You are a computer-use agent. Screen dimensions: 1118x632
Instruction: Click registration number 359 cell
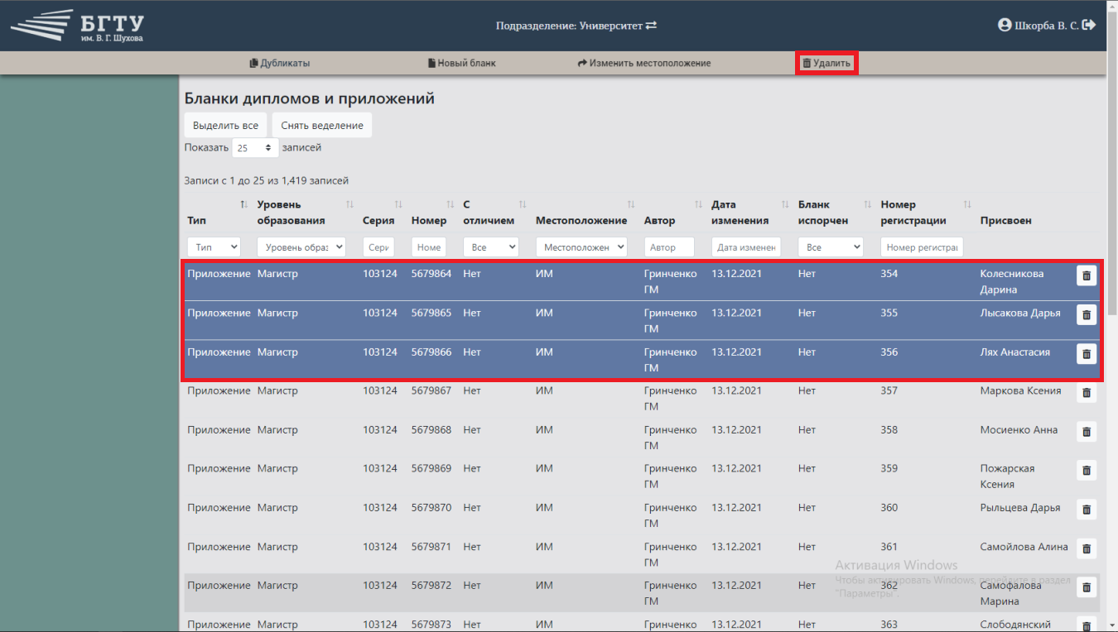point(889,468)
